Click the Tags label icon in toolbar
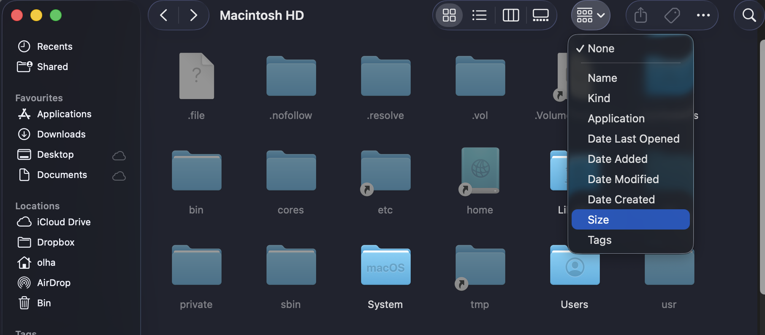Screen dimensions: 765x335 (672, 15)
